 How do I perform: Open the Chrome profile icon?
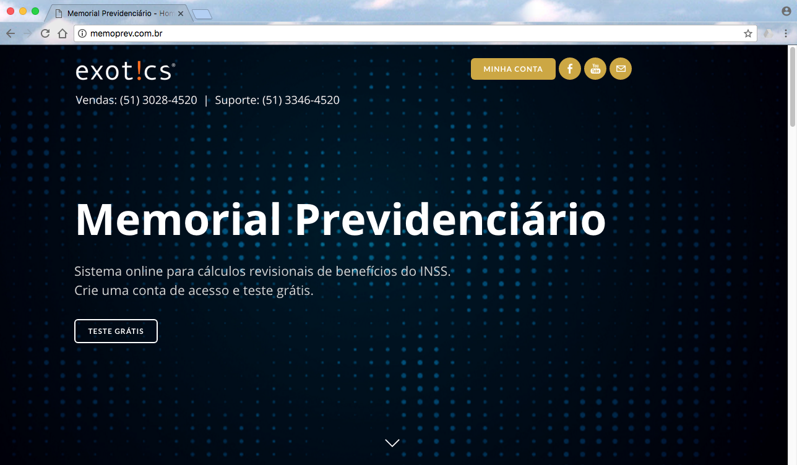coord(786,11)
